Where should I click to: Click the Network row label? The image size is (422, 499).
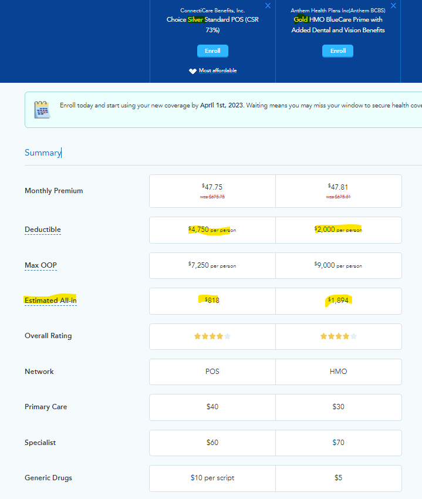pyautogui.click(x=39, y=372)
